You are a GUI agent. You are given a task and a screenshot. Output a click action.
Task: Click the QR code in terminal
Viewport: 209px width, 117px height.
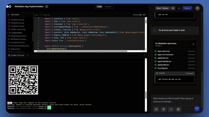23,80
